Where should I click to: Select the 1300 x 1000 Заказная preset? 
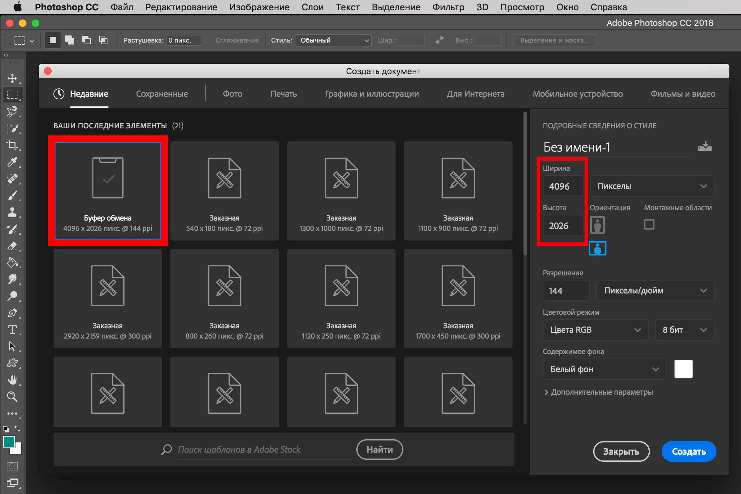341,191
